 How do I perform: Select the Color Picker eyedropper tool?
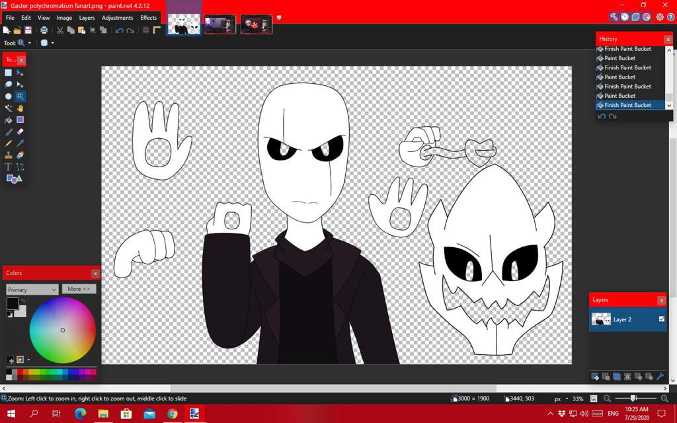tap(20, 143)
